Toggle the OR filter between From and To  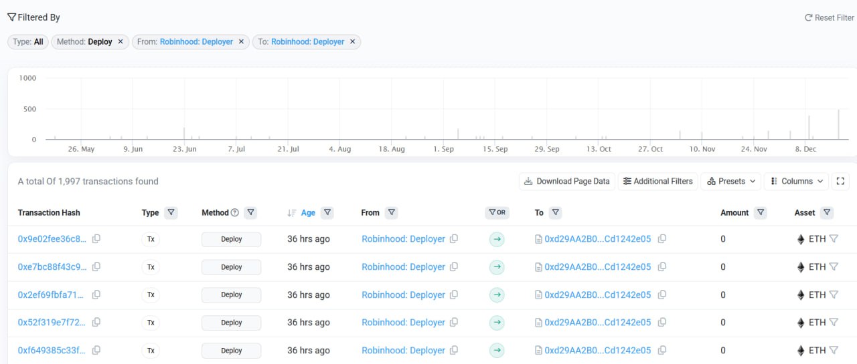(496, 213)
